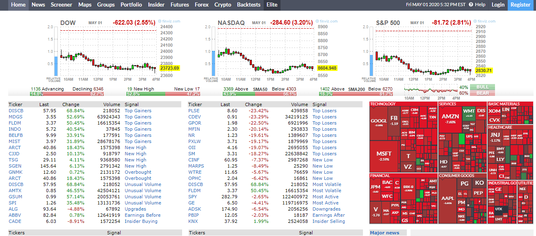Select the green WMT heatmap tile
Viewport: 536px width, 236px height.
tap(469, 113)
